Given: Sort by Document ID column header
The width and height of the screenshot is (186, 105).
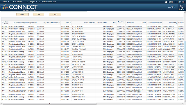Looking at the screenshot, I should point(102,23).
